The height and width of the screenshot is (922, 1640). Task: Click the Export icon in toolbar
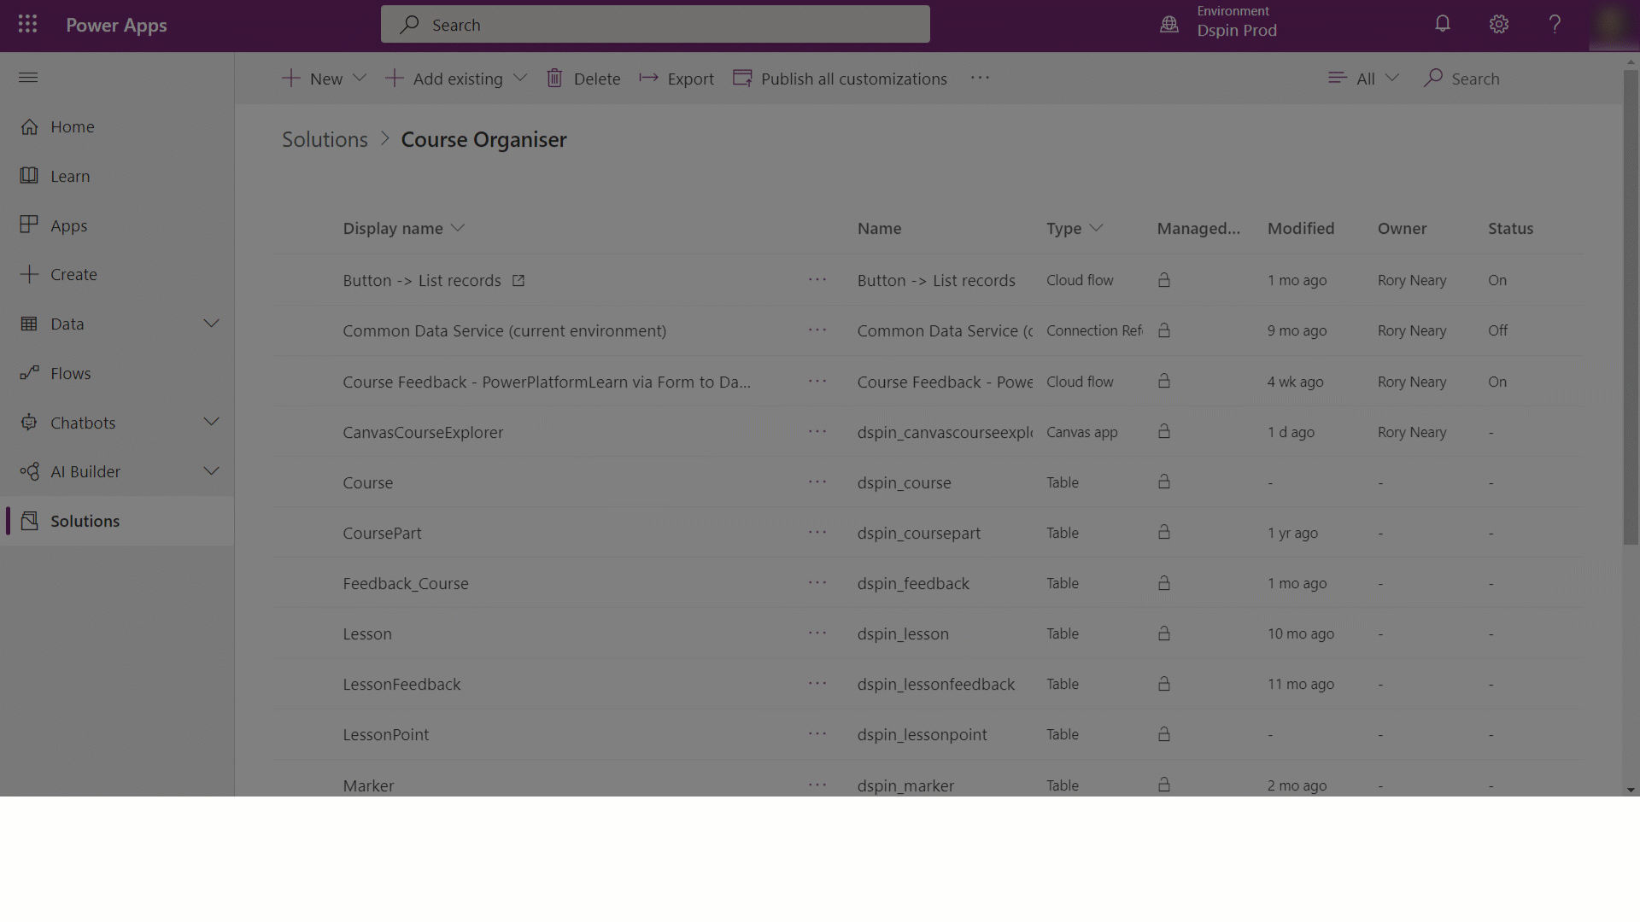(x=649, y=78)
